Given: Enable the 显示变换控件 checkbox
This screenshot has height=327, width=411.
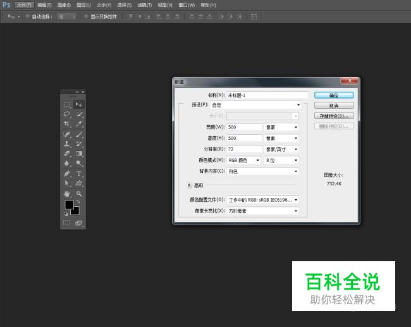Looking at the screenshot, I should tap(86, 16).
